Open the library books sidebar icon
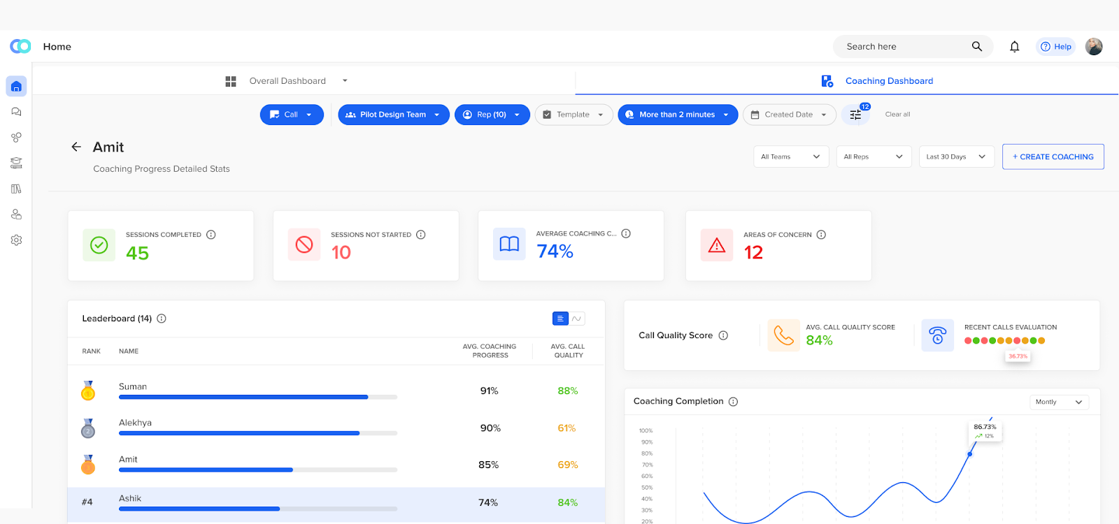Viewport: 1119px width, 524px height. pos(16,189)
